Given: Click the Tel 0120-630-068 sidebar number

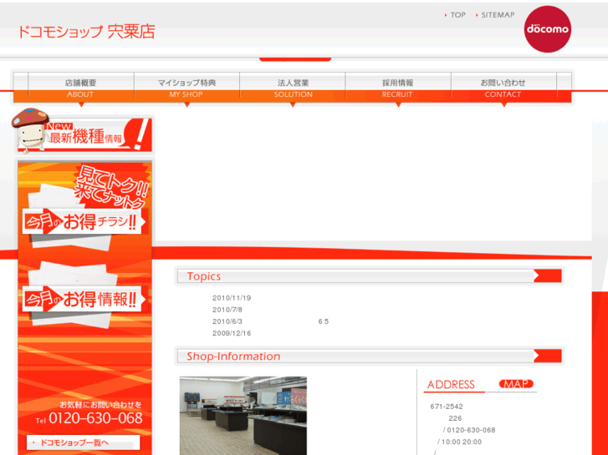Looking at the screenshot, I should coord(89,418).
